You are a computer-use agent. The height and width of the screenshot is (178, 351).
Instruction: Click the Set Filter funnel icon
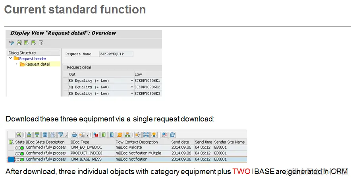(61, 135)
